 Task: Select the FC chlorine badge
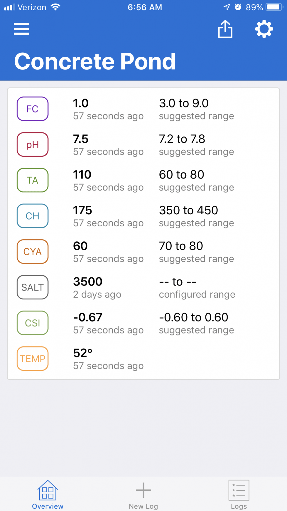tap(33, 109)
